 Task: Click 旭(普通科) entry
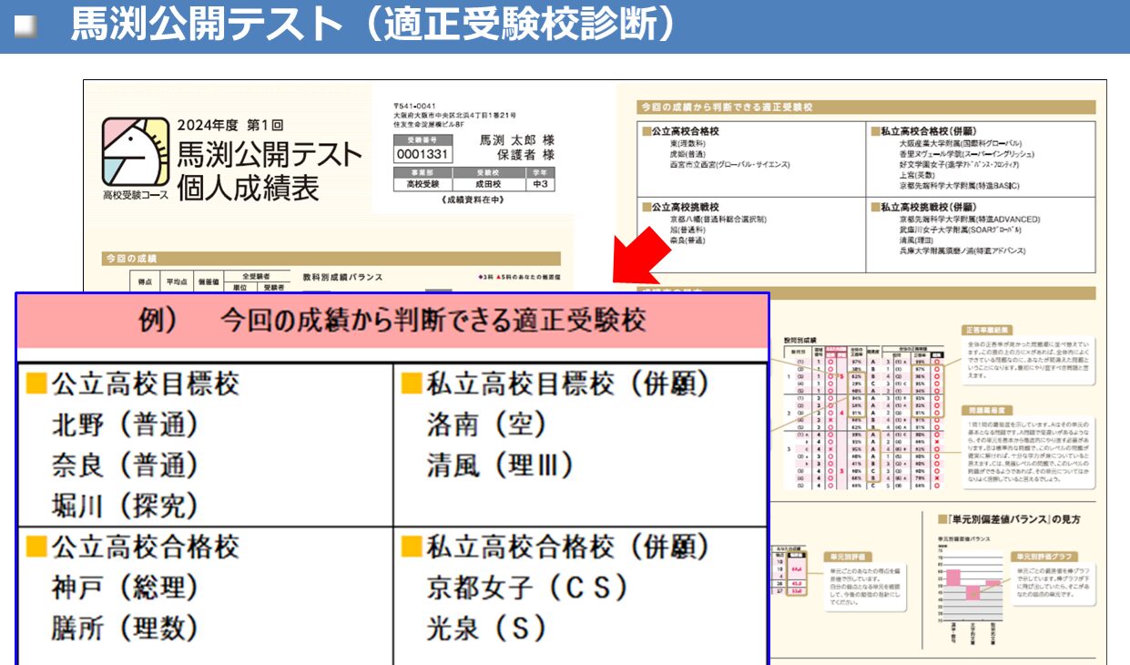pyautogui.click(x=687, y=230)
